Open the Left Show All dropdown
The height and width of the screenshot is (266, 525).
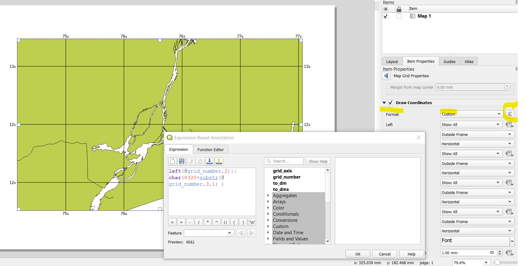471,125
